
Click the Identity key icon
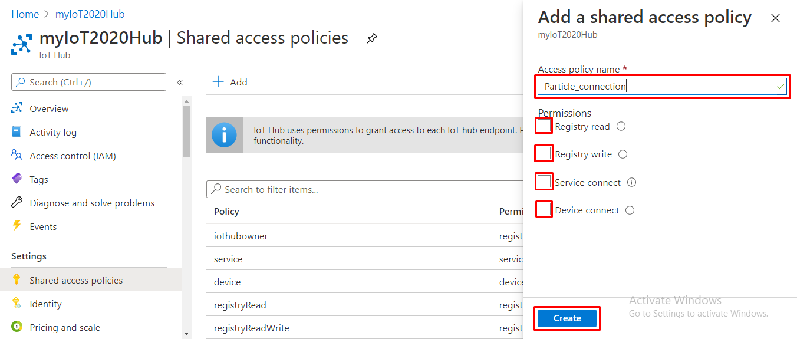point(17,304)
